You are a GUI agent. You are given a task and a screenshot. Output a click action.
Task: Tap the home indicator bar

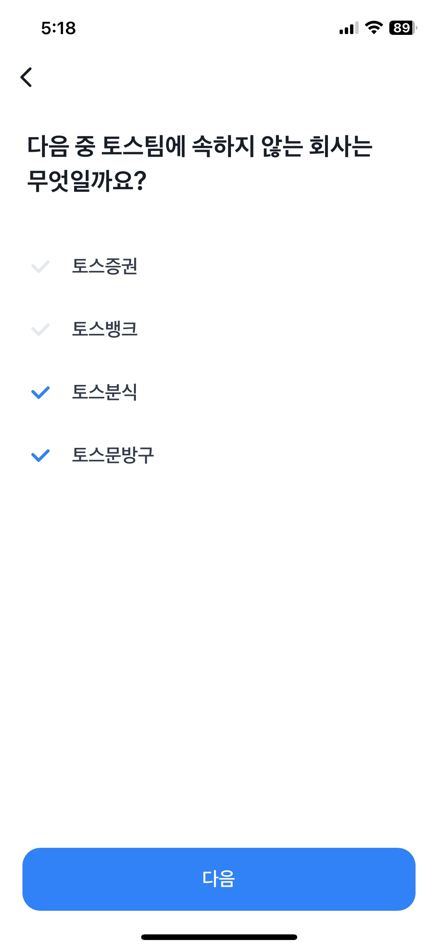[219, 937]
